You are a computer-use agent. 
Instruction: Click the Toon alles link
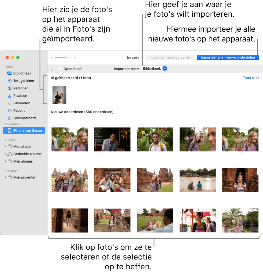click(x=251, y=78)
